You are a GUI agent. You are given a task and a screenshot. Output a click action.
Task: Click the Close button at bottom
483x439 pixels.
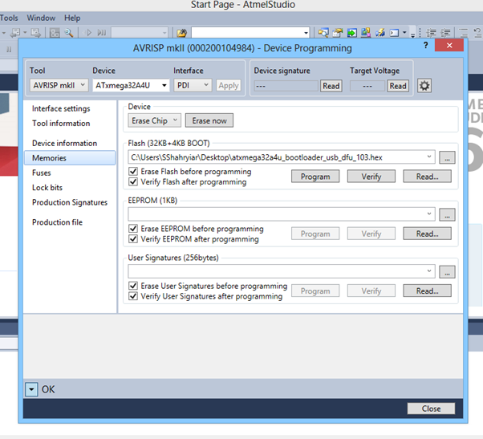point(431,409)
